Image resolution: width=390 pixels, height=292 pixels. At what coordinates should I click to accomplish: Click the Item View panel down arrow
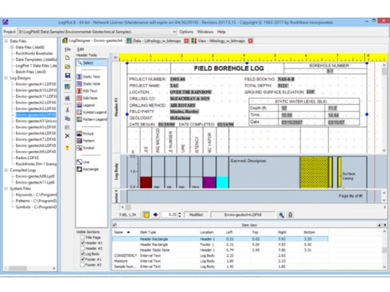385,225
